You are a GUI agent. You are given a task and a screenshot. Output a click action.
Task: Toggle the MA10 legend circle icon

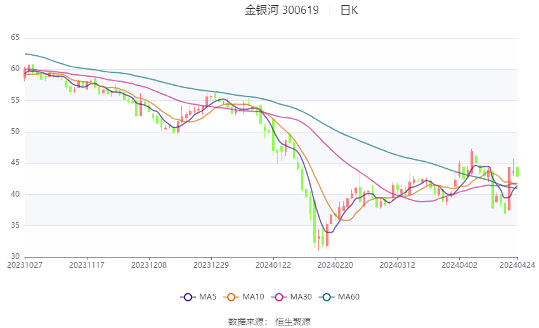point(231,297)
